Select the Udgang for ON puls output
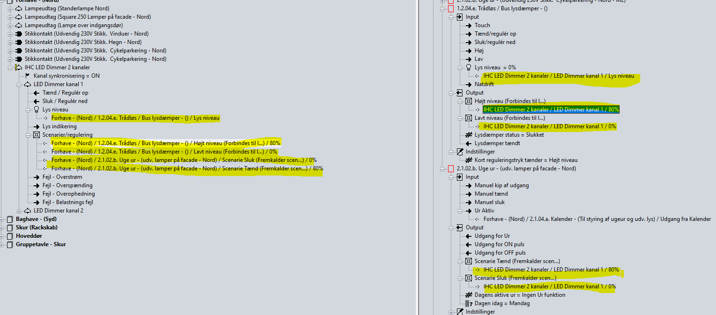The width and height of the screenshot is (716, 315). [499, 244]
